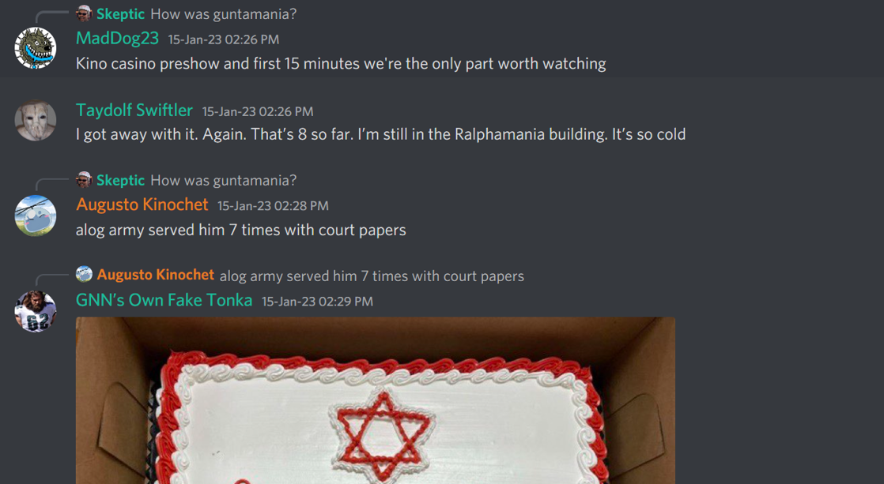Click small Skeptic avatar in top reply
884x484 pixels.
tap(84, 13)
